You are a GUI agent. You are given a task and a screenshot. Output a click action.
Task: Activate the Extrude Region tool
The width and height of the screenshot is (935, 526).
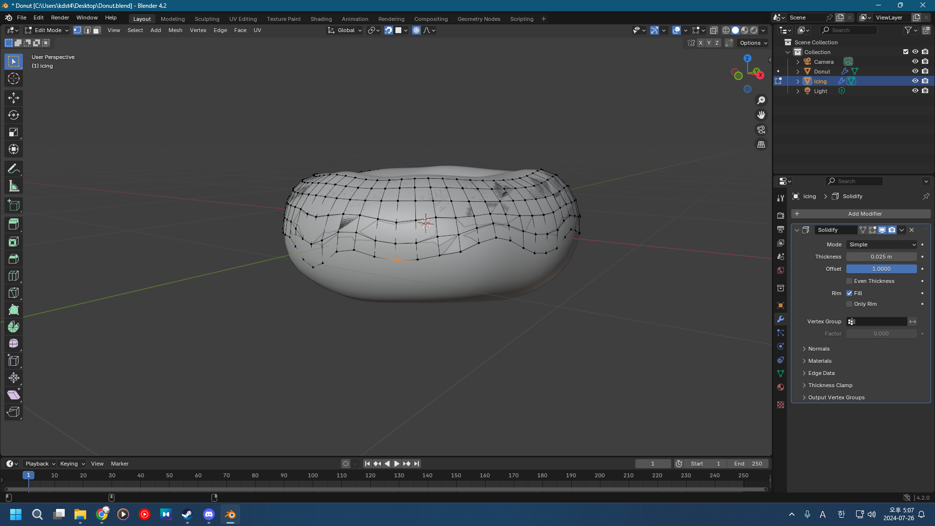click(14, 225)
